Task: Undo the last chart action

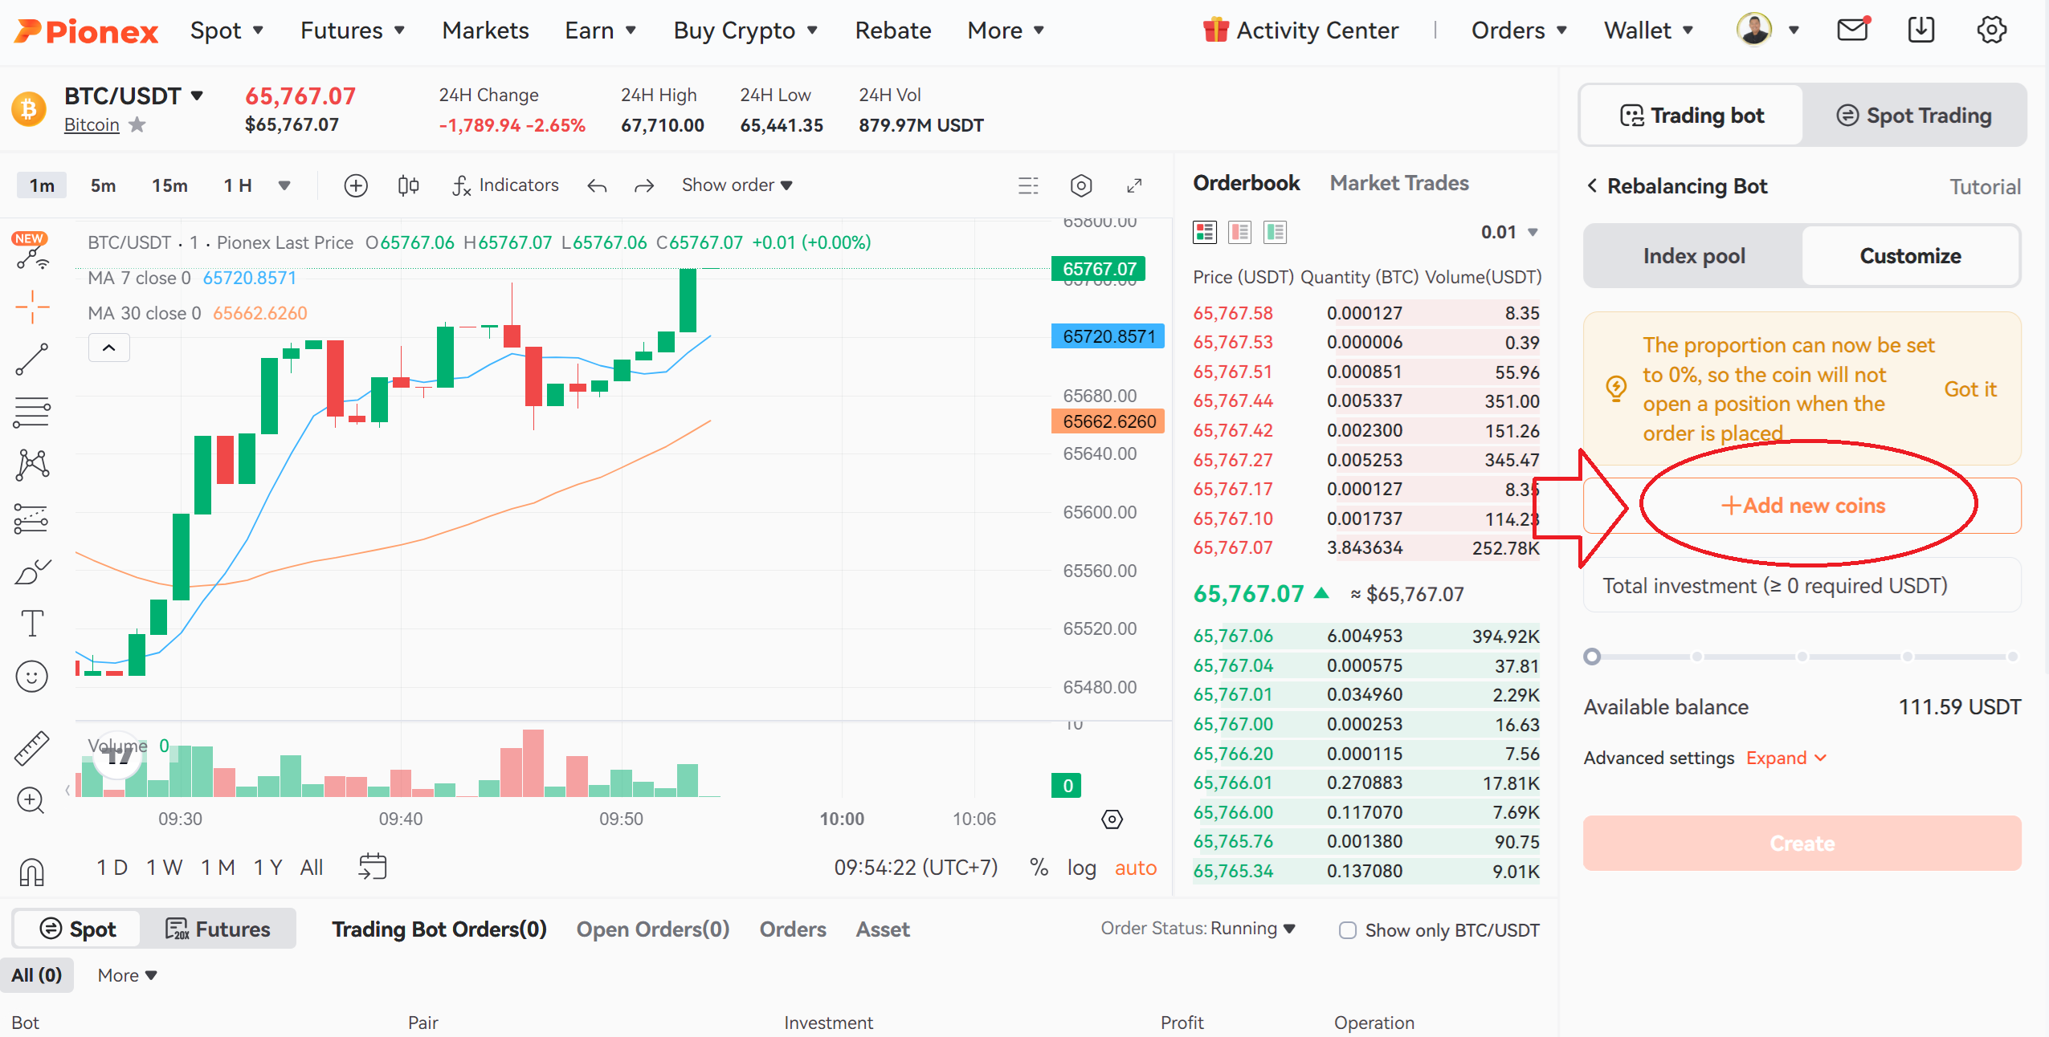Action: (597, 186)
